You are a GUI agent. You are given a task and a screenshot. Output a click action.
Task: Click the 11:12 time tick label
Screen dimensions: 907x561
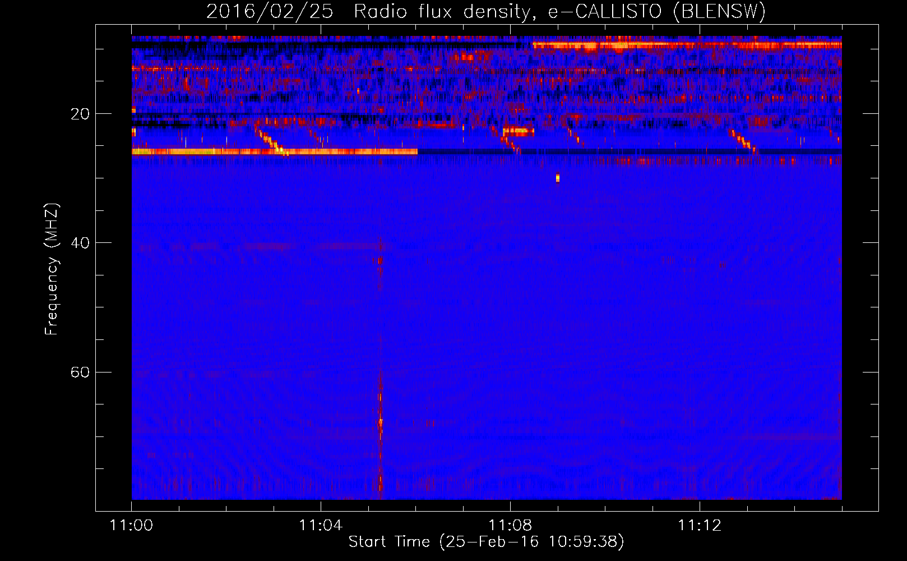[x=700, y=526]
